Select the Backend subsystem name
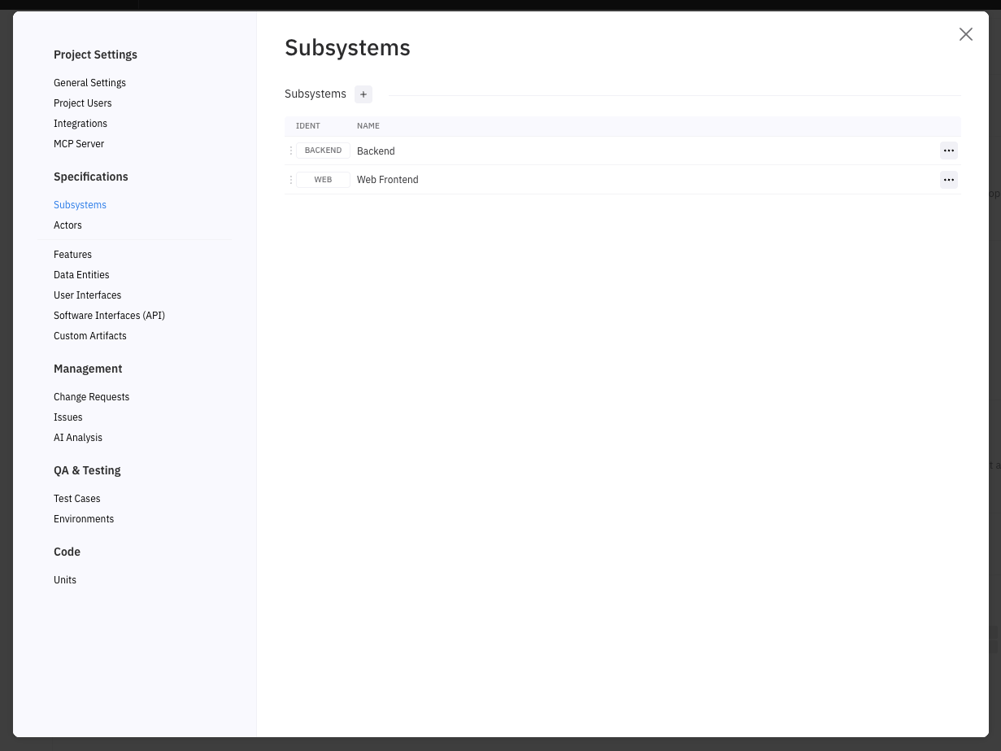This screenshot has height=751, width=1001. [376, 151]
